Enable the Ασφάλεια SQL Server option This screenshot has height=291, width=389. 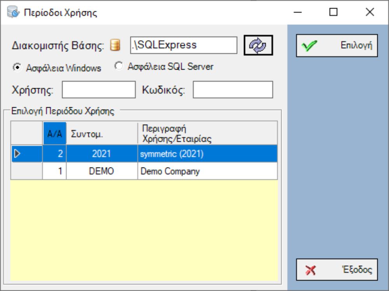point(118,66)
